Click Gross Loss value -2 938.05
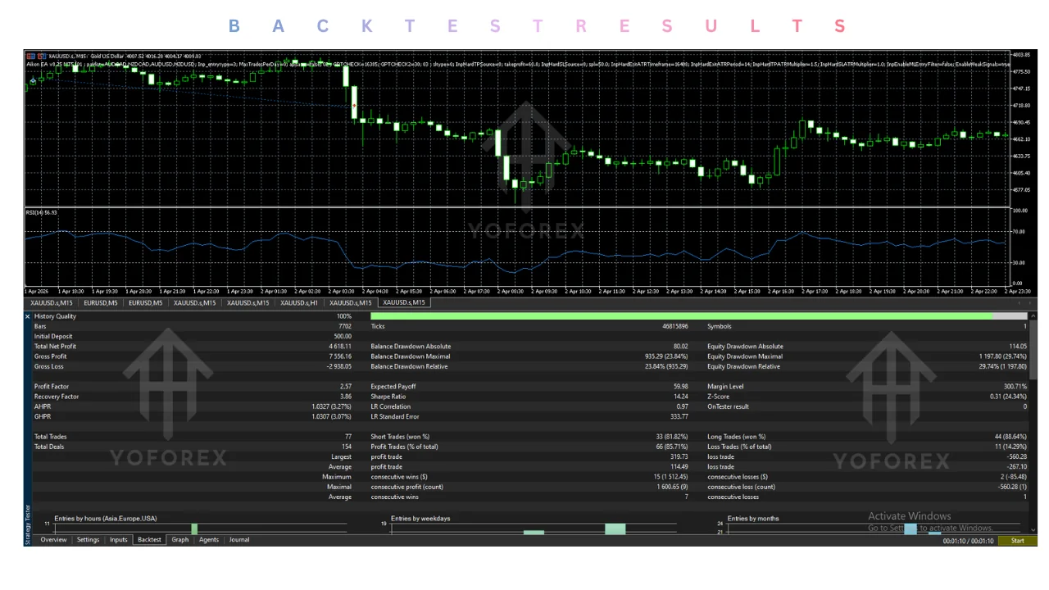 coord(338,366)
